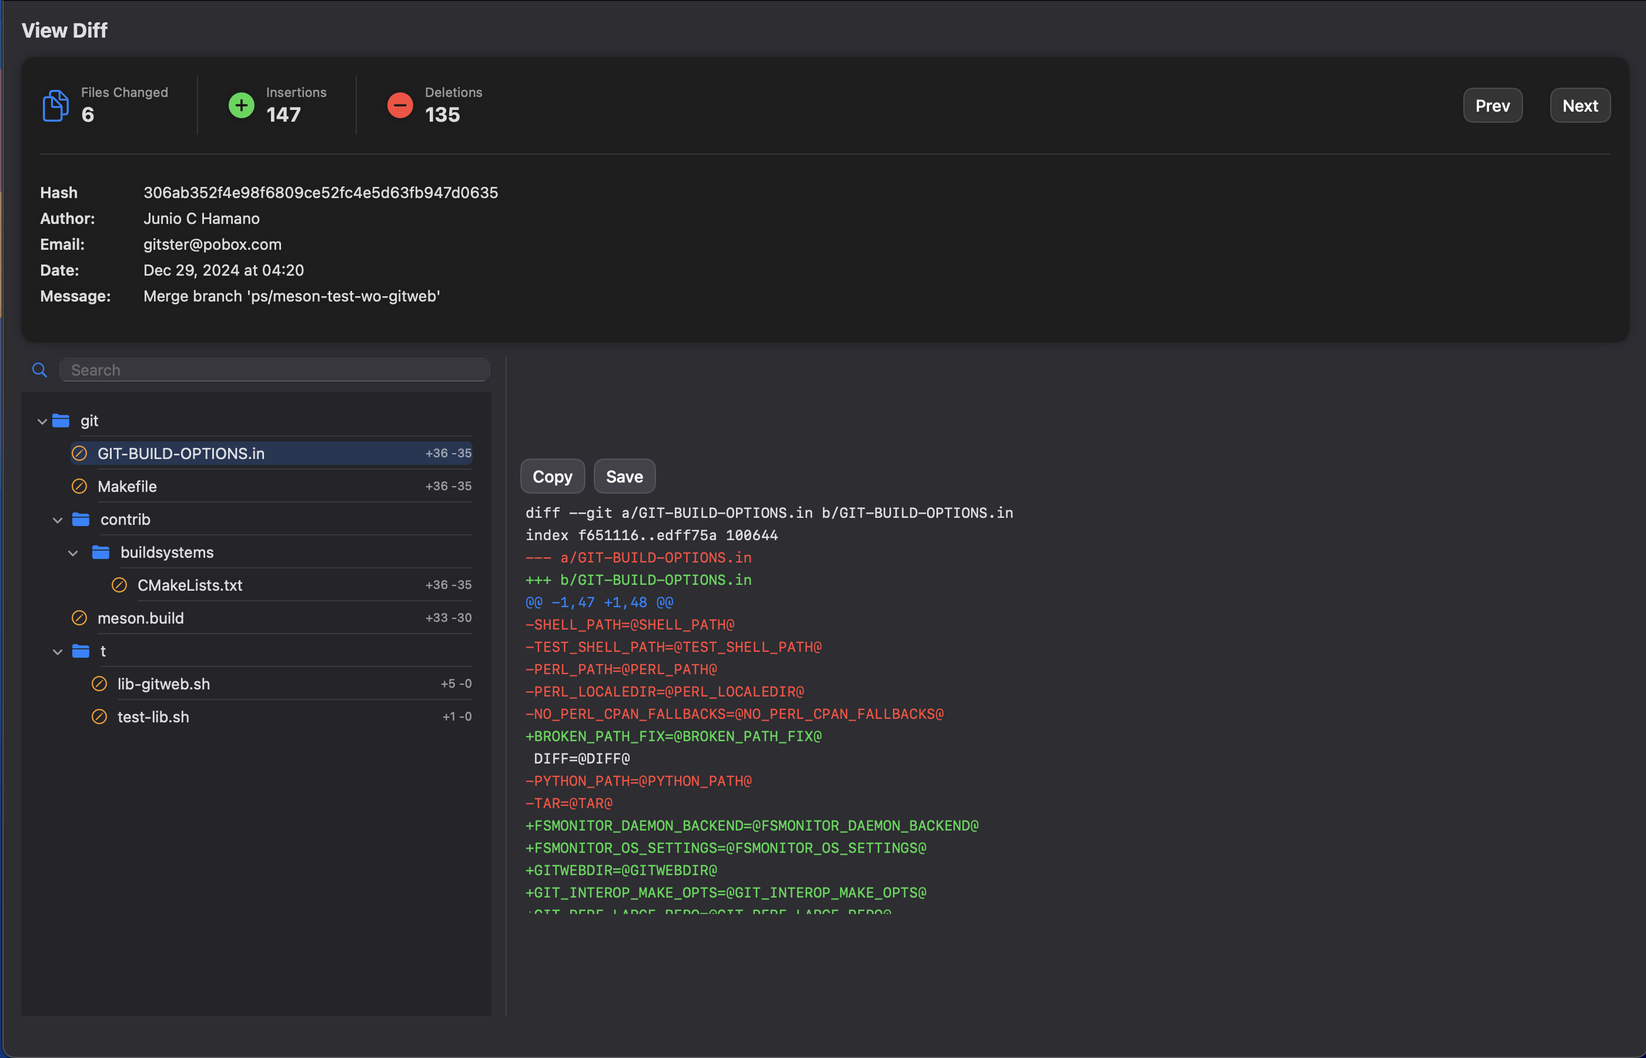Save the current diff
This screenshot has width=1646, height=1058.
pyautogui.click(x=624, y=476)
